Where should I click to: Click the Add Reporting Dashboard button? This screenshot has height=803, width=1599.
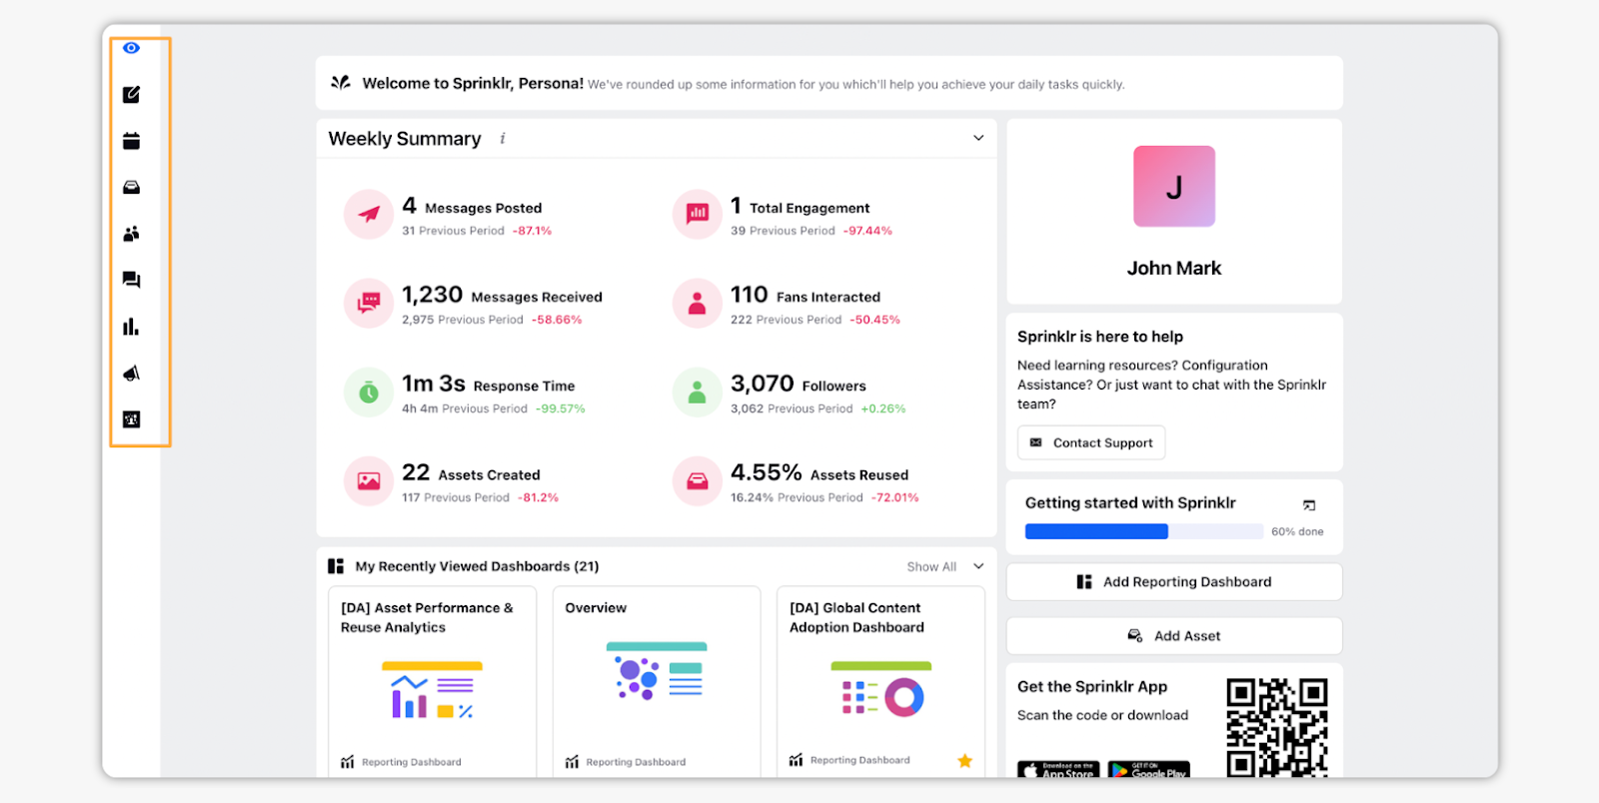[1174, 581]
